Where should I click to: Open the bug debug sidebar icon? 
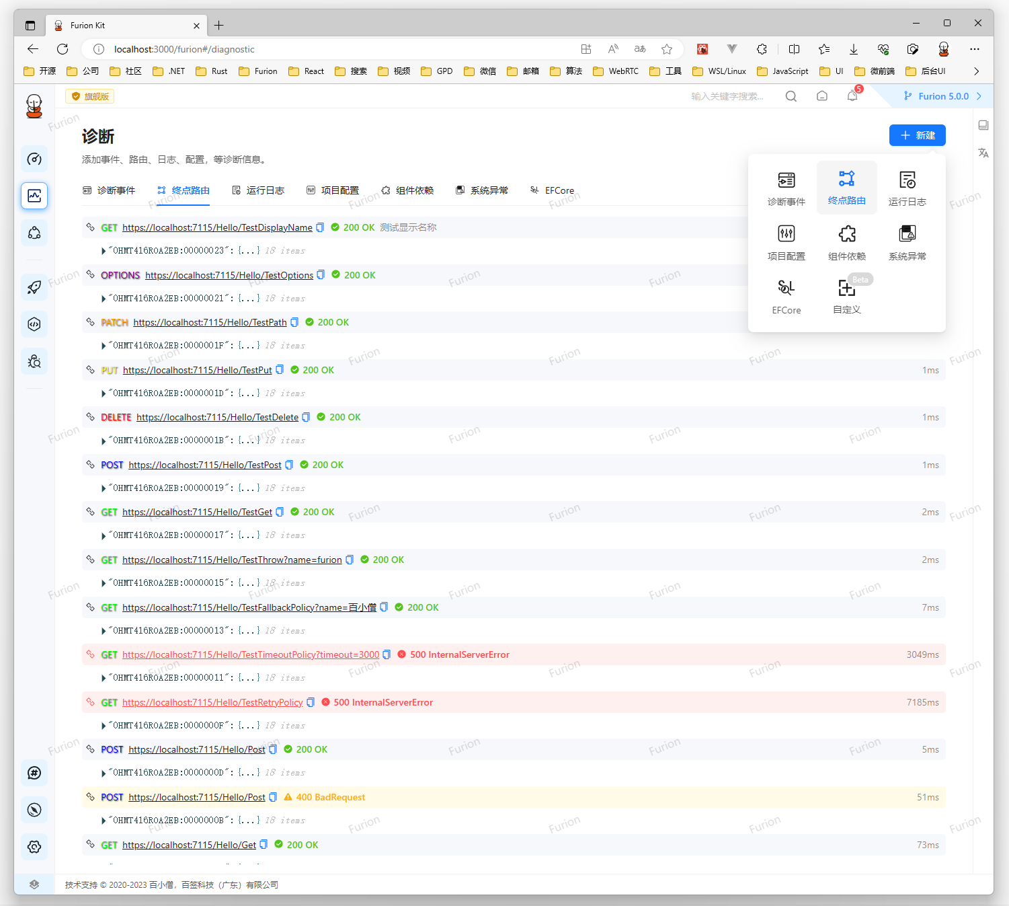[x=34, y=361]
